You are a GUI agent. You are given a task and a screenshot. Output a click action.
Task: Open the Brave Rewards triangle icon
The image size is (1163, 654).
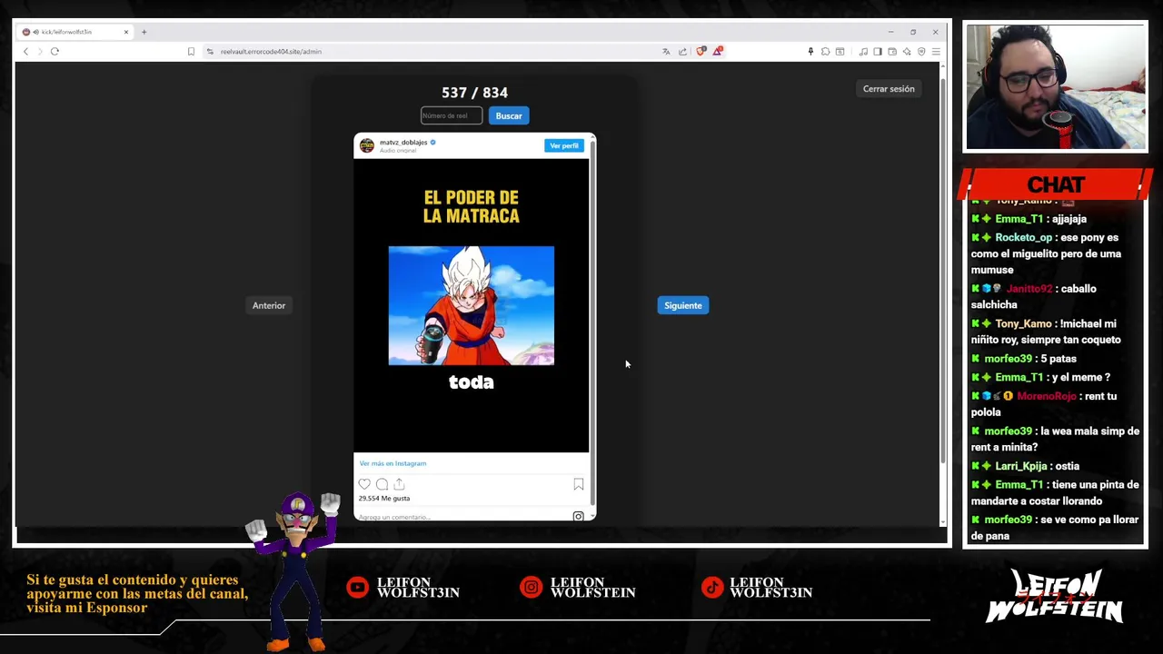(717, 52)
